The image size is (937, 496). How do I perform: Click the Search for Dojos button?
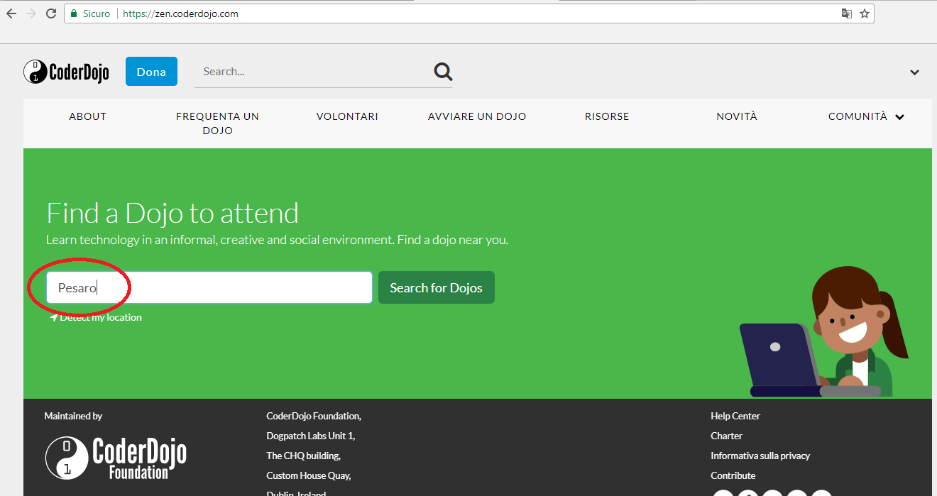click(437, 287)
